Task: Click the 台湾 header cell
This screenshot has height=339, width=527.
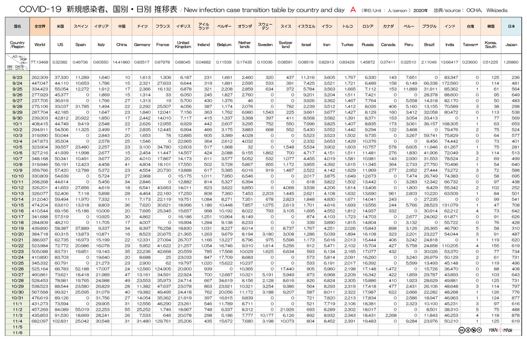Action: tap(470, 26)
